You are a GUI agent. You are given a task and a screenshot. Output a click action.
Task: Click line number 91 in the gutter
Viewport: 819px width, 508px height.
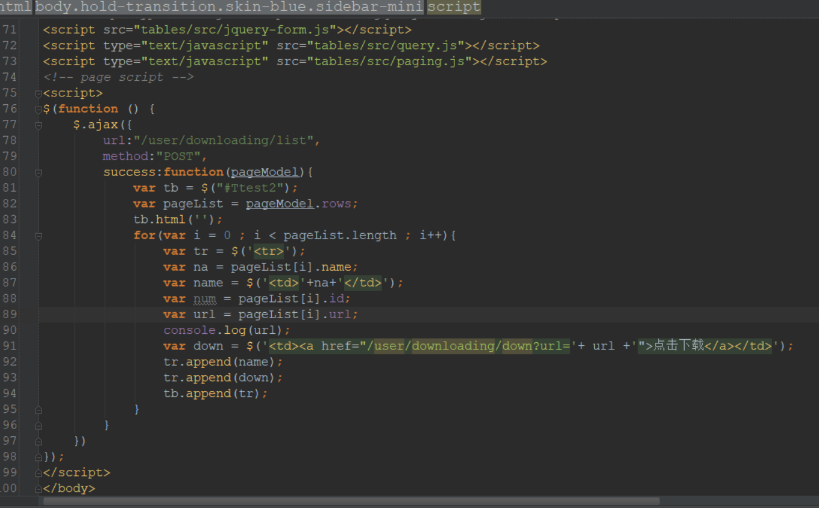click(9, 345)
